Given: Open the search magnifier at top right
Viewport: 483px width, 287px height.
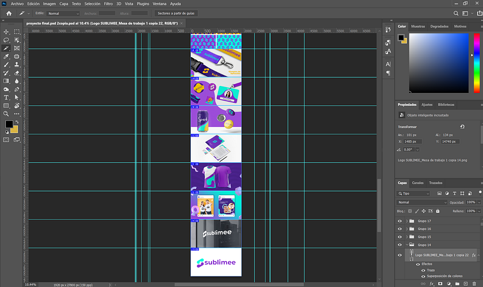Looking at the screenshot, I should (456, 13).
